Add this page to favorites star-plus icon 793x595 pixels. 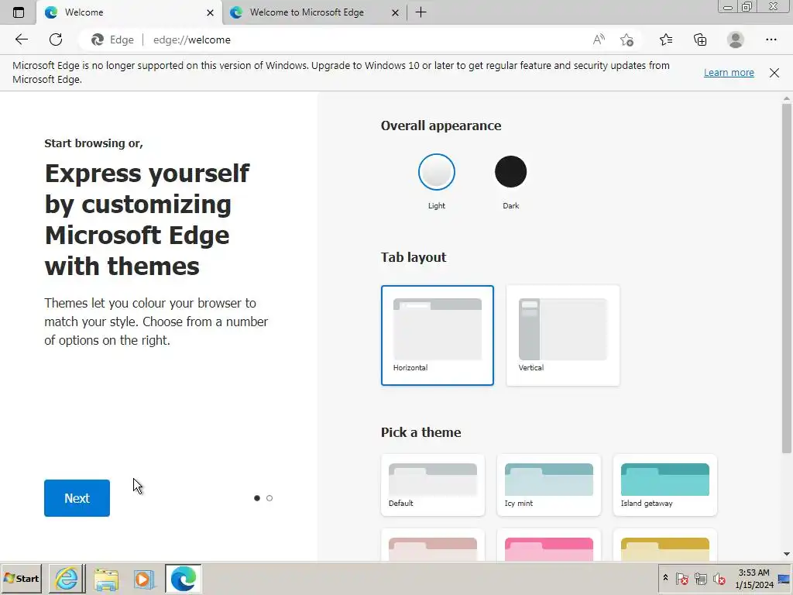click(x=627, y=40)
